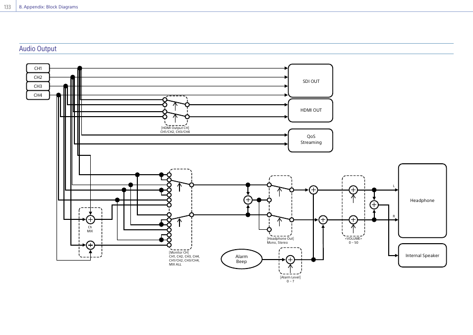Click the VOLUME label
Viewport: 473px width, 335px height.
point(353,238)
